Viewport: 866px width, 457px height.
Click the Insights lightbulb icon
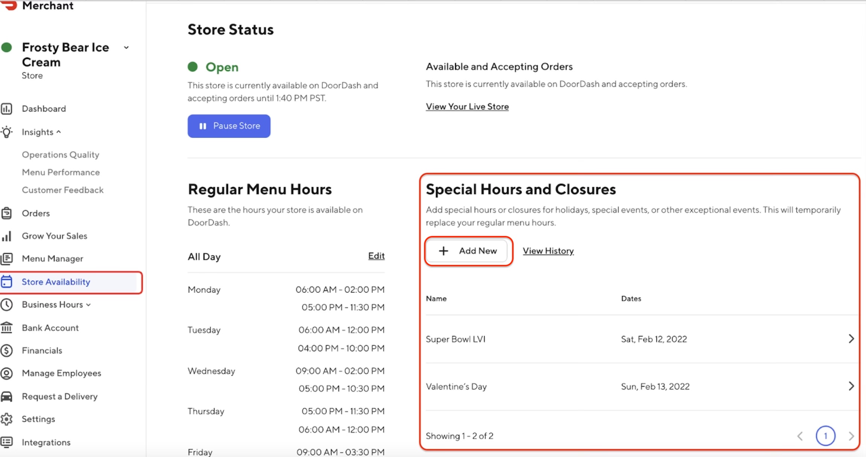click(6, 132)
